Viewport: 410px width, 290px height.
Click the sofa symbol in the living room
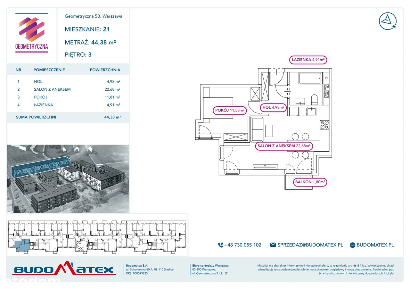click(x=257, y=129)
